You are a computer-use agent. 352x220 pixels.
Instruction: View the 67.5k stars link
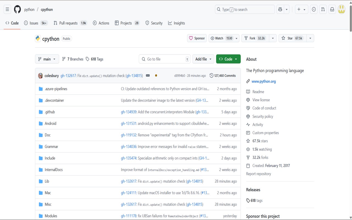click(x=257, y=141)
